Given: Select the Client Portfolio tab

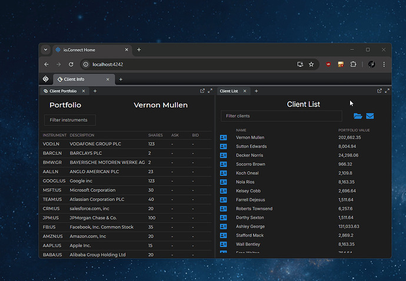Looking at the screenshot, I should (62, 91).
